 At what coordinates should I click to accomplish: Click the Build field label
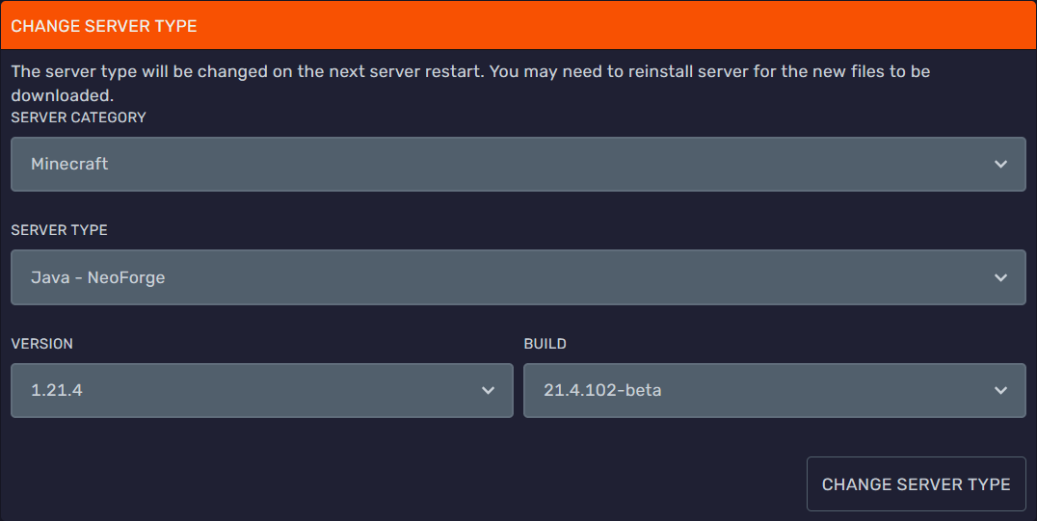[545, 344]
